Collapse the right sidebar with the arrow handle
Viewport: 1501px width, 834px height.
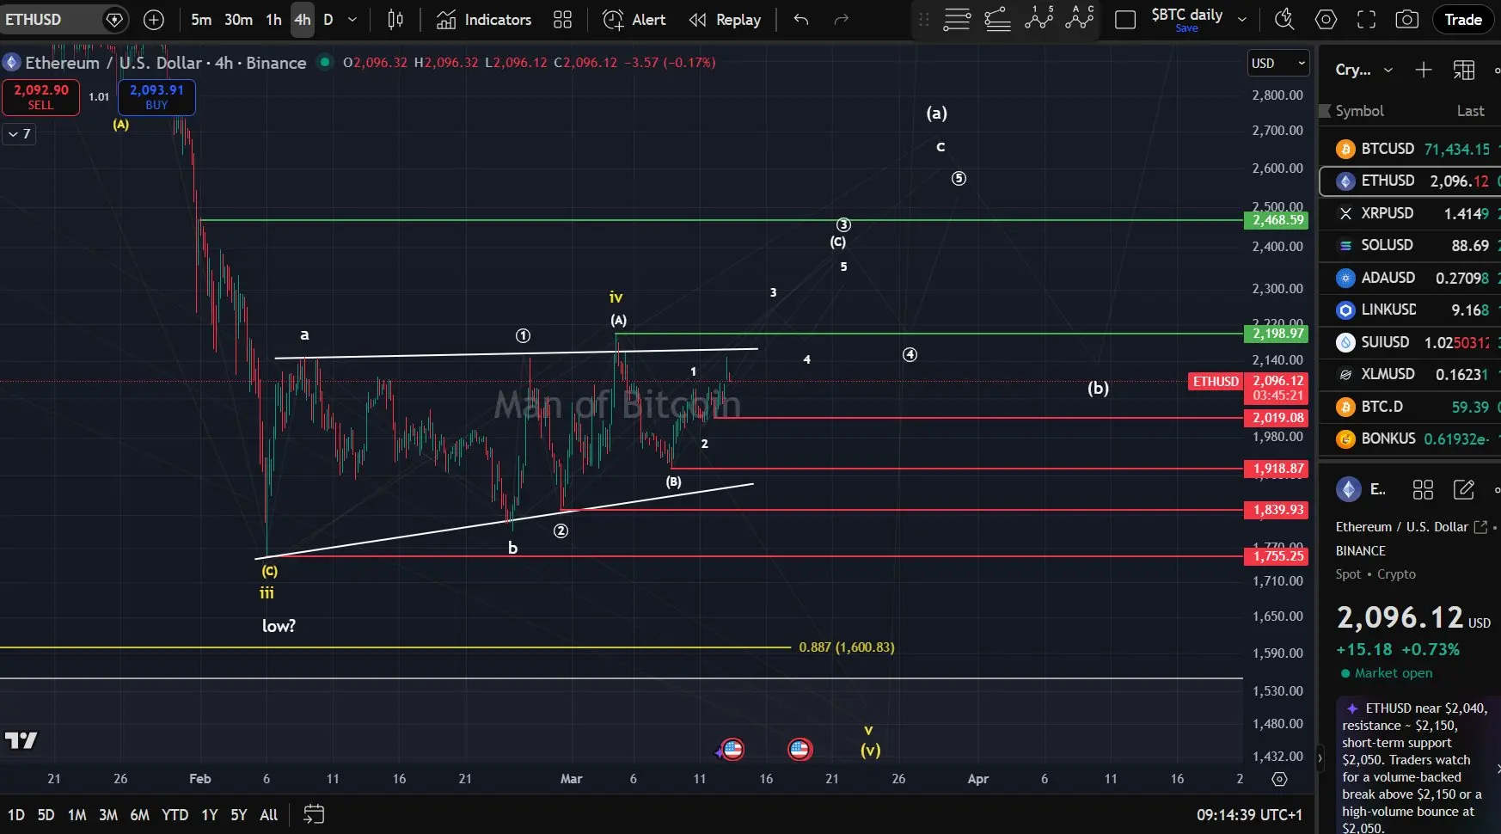(1320, 759)
